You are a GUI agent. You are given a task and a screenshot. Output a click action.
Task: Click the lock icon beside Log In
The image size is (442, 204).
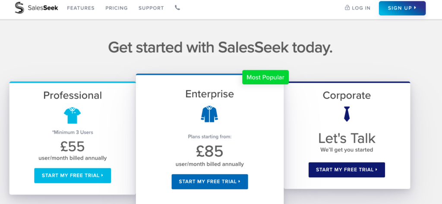coord(347,8)
